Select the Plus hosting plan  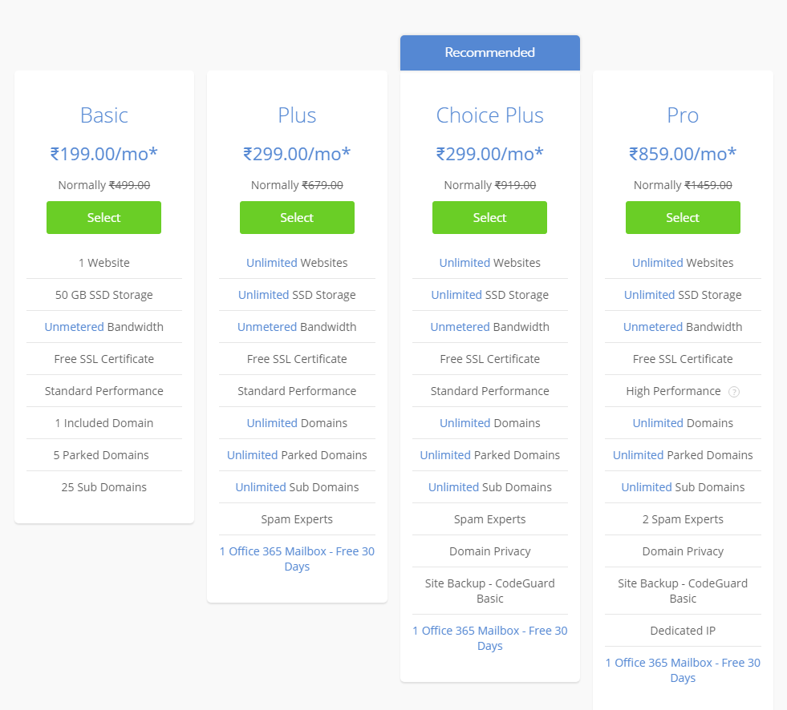point(297,218)
